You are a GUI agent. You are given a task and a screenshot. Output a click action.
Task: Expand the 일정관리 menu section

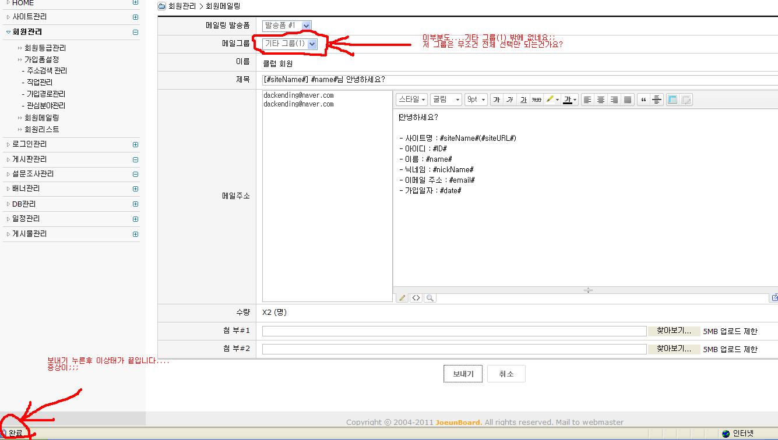[135, 219]
